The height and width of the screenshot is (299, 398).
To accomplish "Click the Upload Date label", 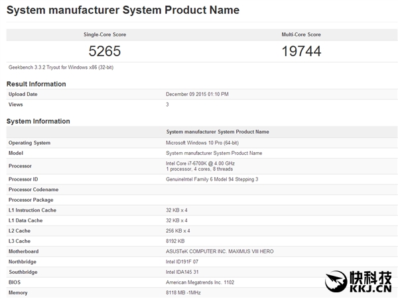I will (x=23, y=94).
